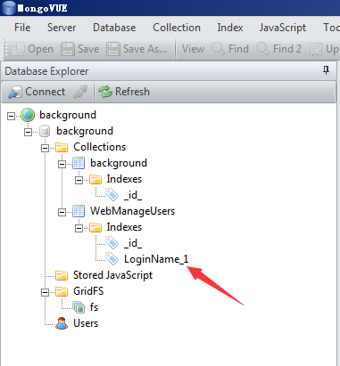Viewport: 340px width, 366px height.
Task: Click the MongoVUE database logo icon
Action: coord(8,8)
